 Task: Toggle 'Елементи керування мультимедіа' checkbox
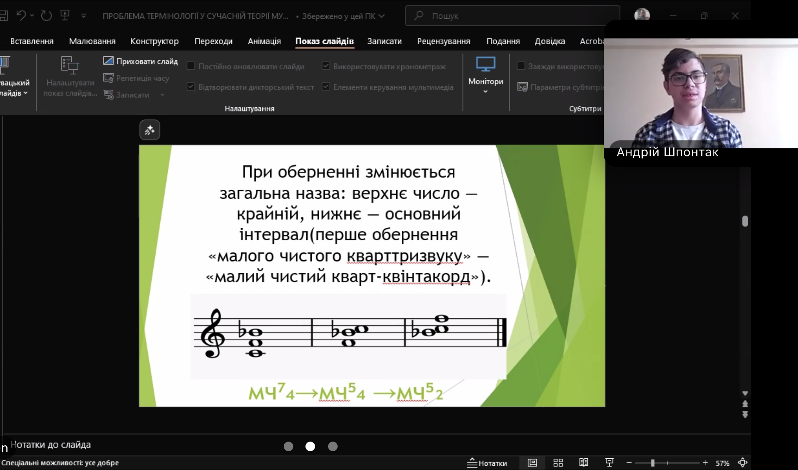pyautogui.click(x=326, y=86)
